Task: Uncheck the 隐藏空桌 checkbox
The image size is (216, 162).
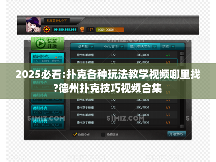Action: [75, 134]
